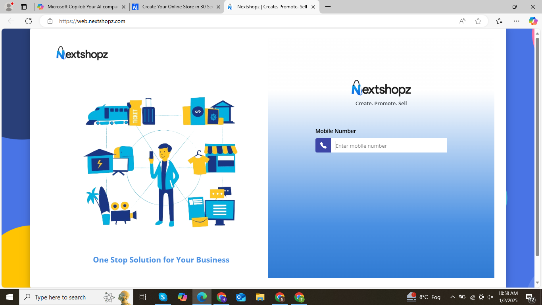Open Edge Settings and more menu
The height and width of the screenshot is (305, 542).
tap(517, 21)
